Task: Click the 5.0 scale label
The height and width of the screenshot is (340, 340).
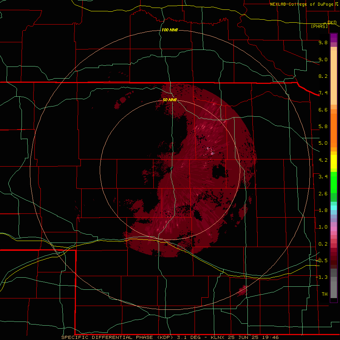Action: (x=323, y=143)
